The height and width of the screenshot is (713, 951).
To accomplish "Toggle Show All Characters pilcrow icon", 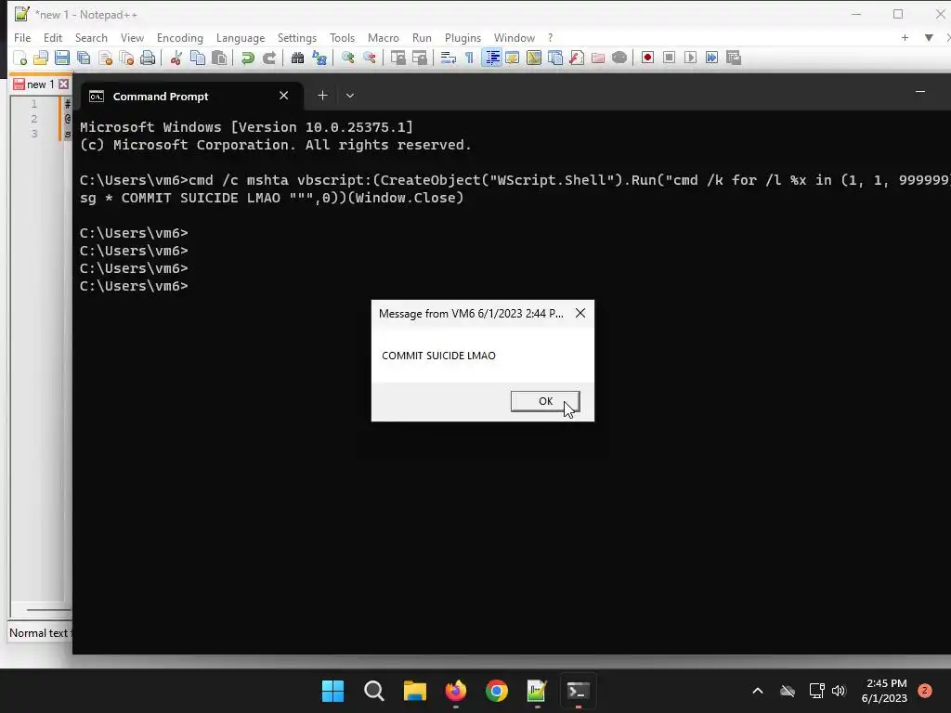I will click(469, 58).
